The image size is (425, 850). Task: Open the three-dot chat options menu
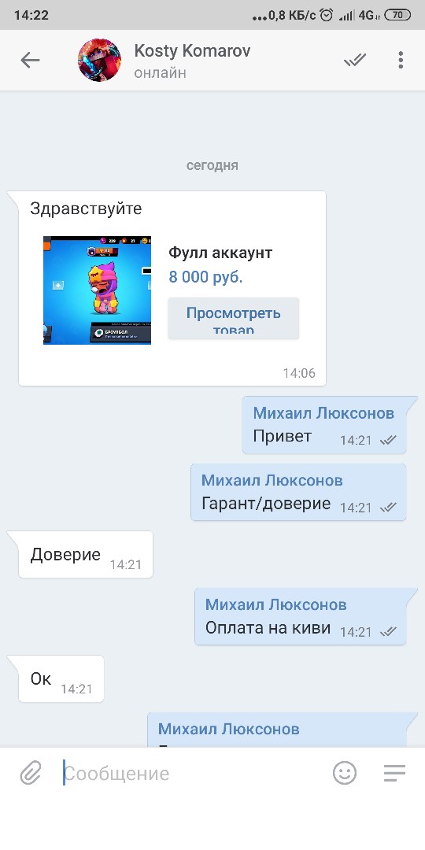[401, 60]
